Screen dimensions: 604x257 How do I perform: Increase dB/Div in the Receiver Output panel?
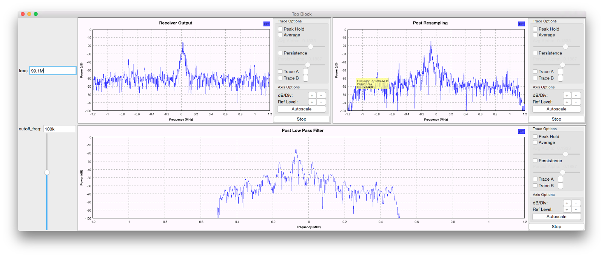312,96
